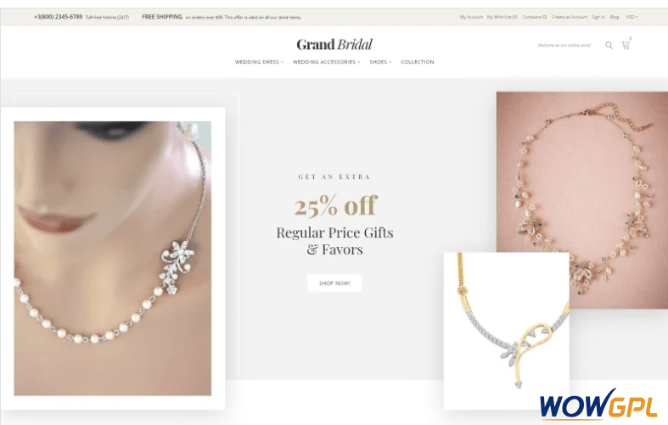Image resolution: width=668 pixels, height=425 pixels.
Task: Click the Shop Now! button
Action: (x=334, y=283)
